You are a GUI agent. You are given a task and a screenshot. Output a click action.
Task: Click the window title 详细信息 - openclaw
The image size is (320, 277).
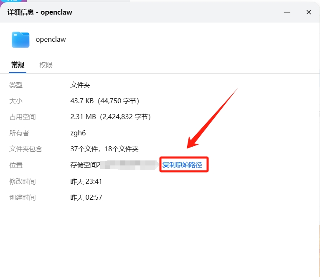(x=40, y=12)
